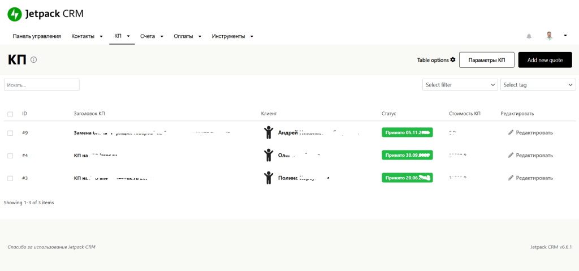Click the pencil icon in row #4

pyautogui.click(x=511, y=155)
